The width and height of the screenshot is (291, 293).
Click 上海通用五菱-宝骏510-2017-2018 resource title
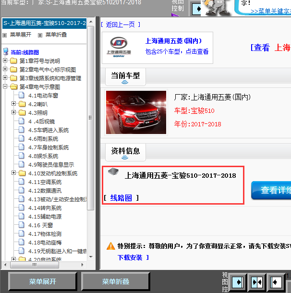pos(181,175)
